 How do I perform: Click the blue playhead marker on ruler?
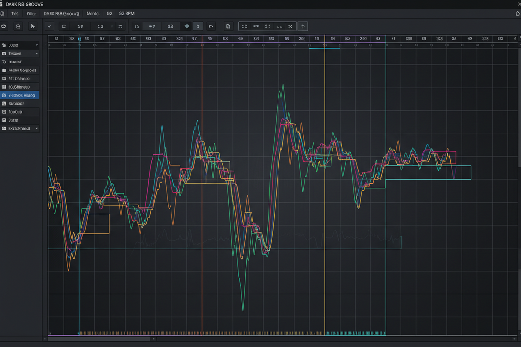pos(80,39)
